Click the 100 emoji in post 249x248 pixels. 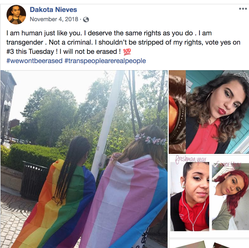coord(127,52)
